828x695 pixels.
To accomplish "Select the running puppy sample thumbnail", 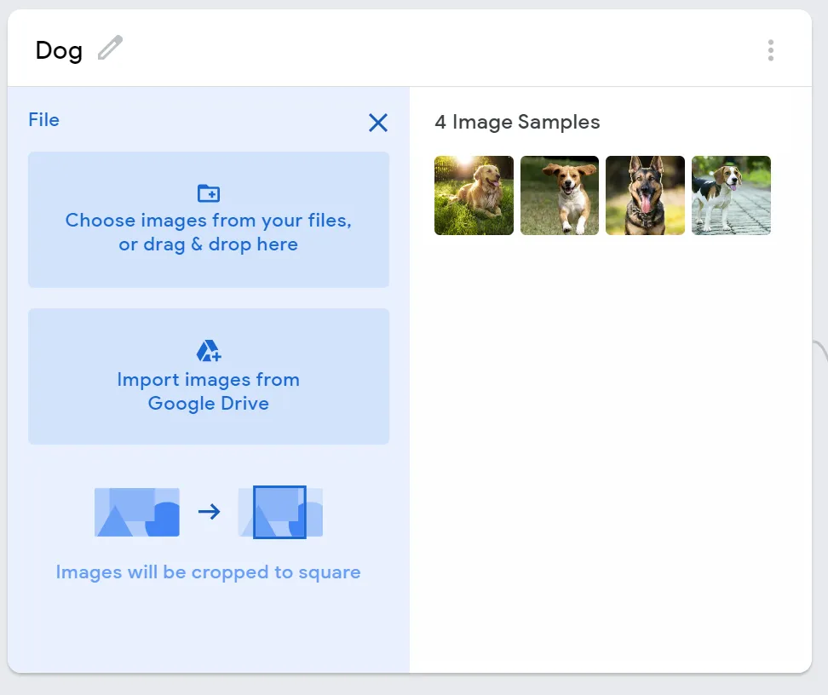I will pos(559,195).
